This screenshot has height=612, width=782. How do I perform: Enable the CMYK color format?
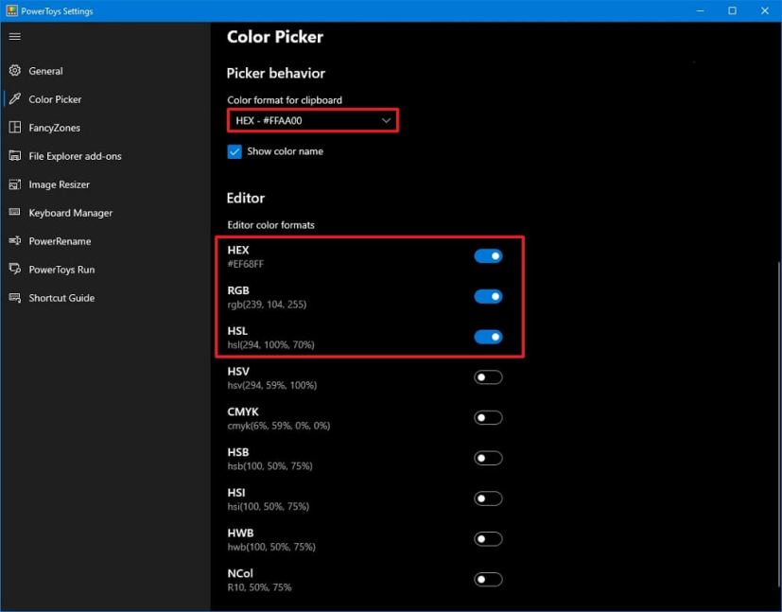tap(488, 417)
